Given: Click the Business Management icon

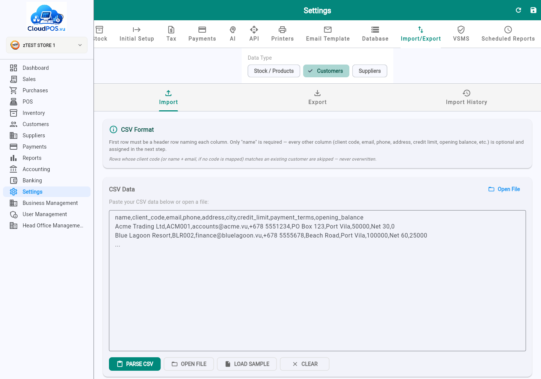Looking at the screenshot, I should click(14, 203).
